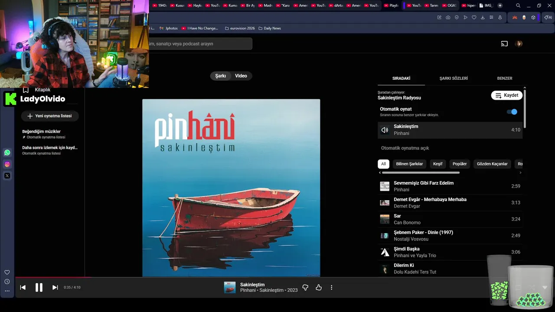Play Demet Evgâr - Merhabaya Merhaba

click(x=450, y=203)
